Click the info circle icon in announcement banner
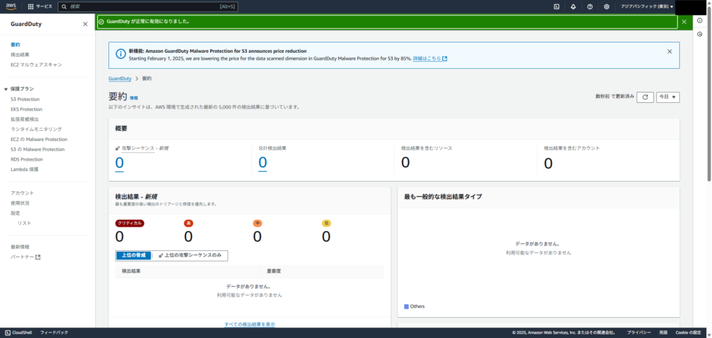712x338 pixels. pyautogui.click(x=120, y=54)
